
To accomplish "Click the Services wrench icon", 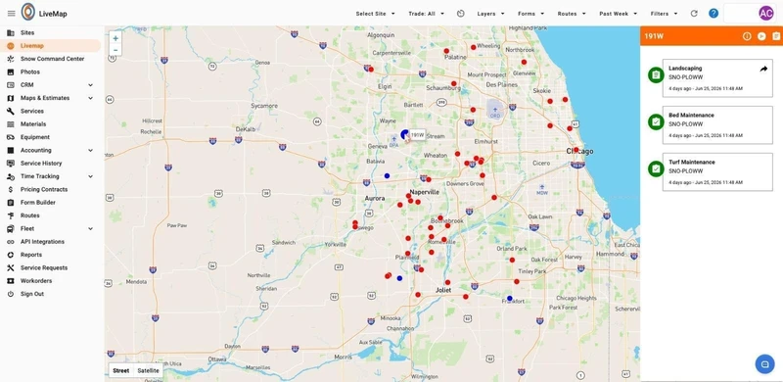I will (x=11, y=111).
